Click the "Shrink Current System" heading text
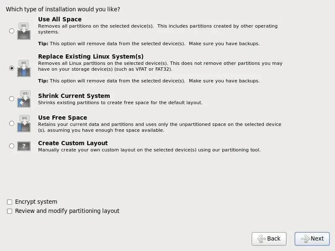 click(74, 96)
